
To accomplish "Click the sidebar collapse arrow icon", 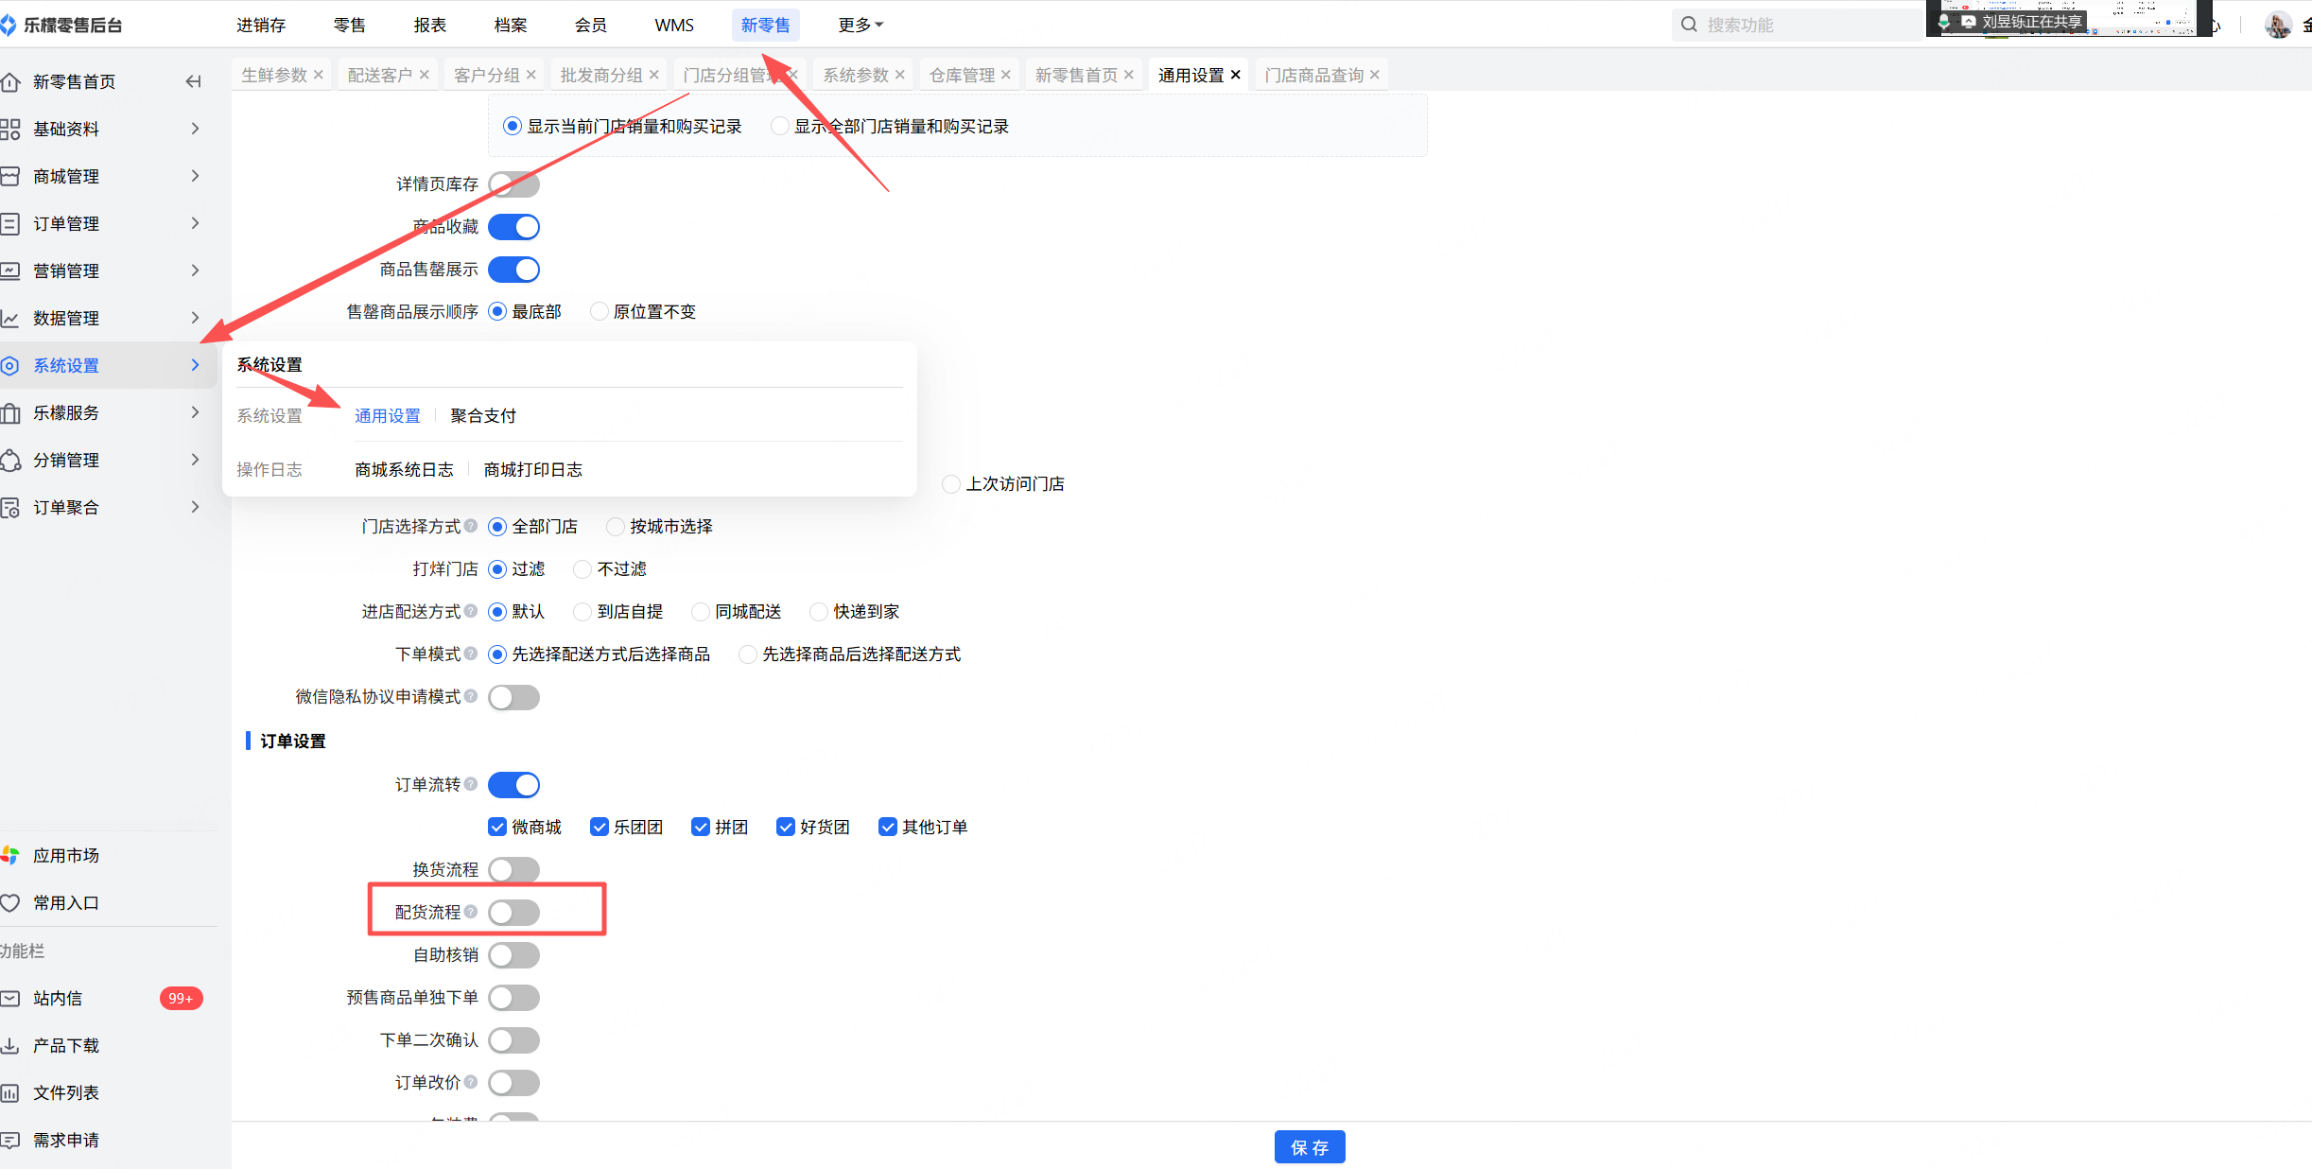I will point(194,81).
